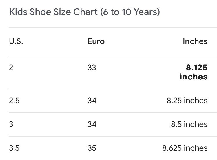
Task: Select the Euro column header
Action: (x=96, y=41)
